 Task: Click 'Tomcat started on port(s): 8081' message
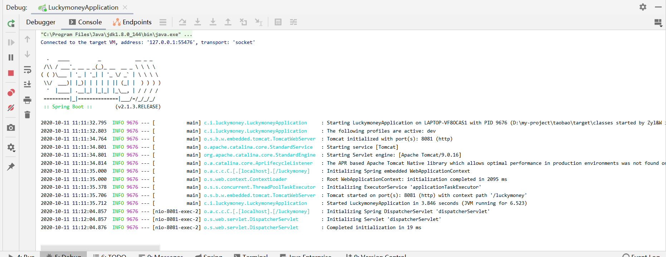(427, 195)
